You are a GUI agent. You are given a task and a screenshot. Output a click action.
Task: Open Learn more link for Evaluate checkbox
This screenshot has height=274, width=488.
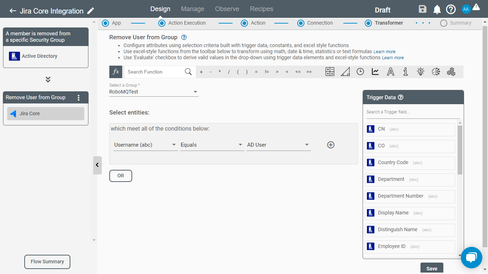(393, 58)
